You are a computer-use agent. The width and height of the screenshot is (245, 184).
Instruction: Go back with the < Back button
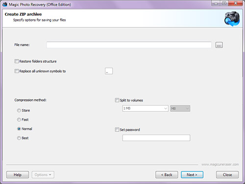point(167,175)
